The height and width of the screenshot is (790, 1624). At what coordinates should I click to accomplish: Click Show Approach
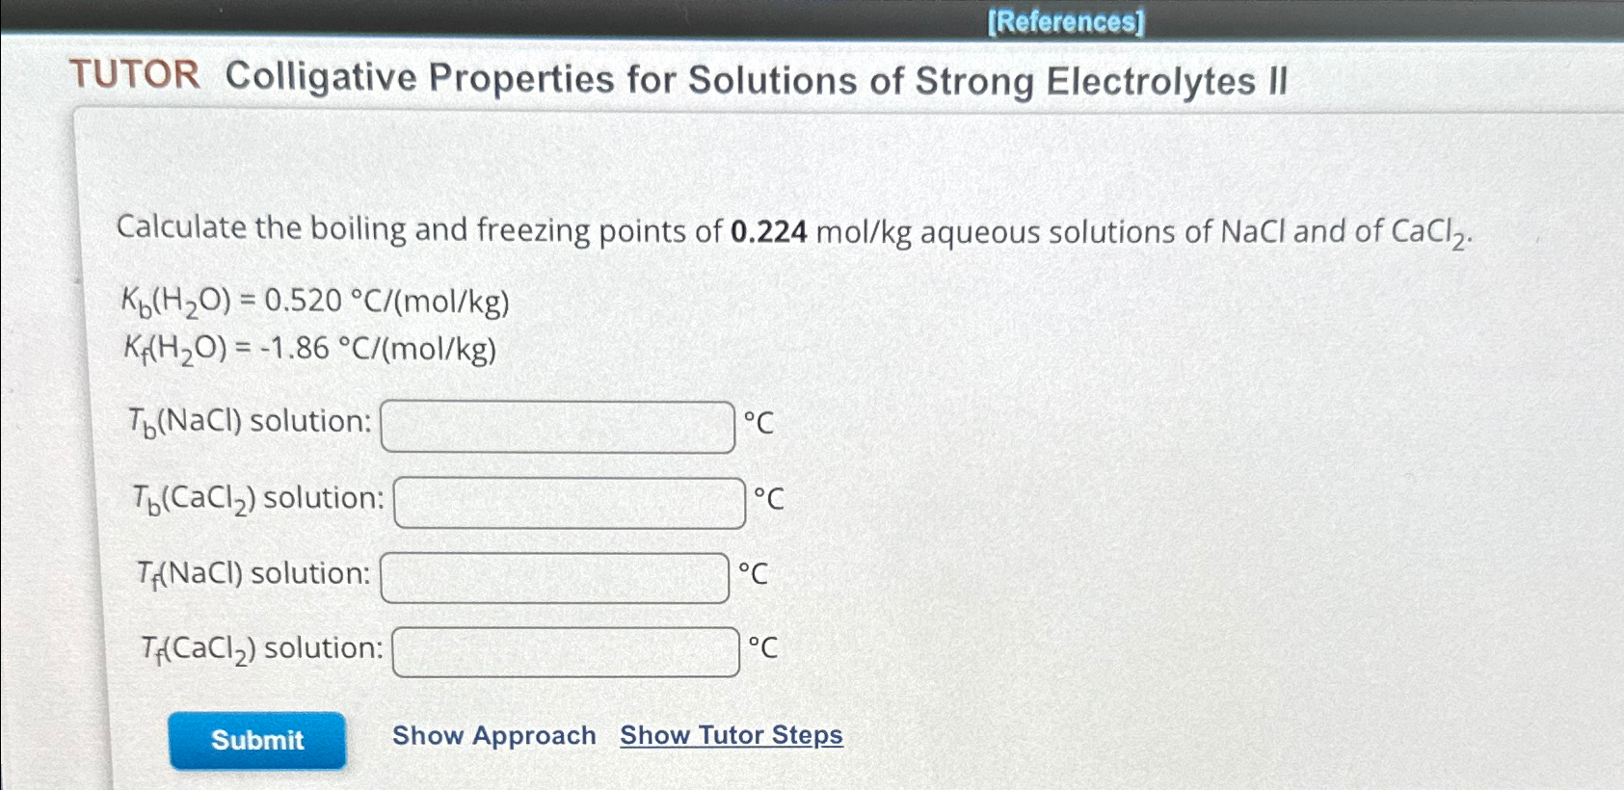(494, 735)
